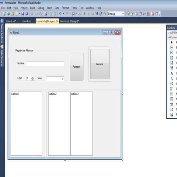Open the Format menu
This screenshot has width=177, height=177.
(x=65, y=8)
